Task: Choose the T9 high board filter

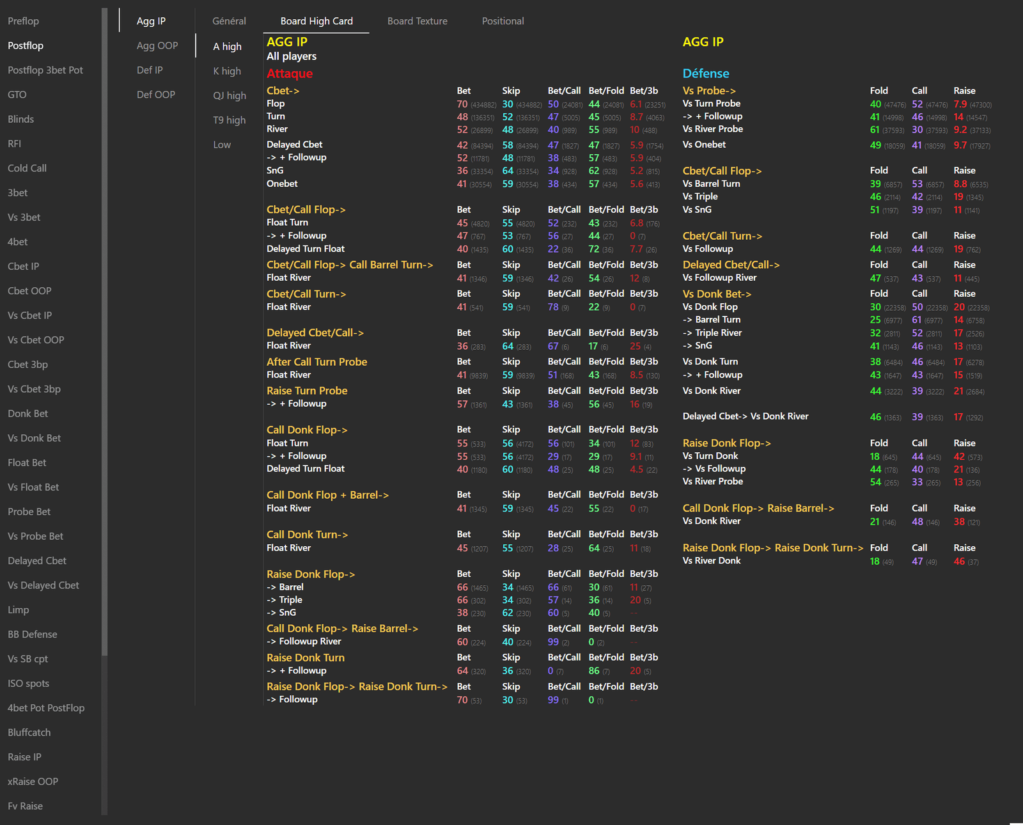Action: (x=230, y=120)
